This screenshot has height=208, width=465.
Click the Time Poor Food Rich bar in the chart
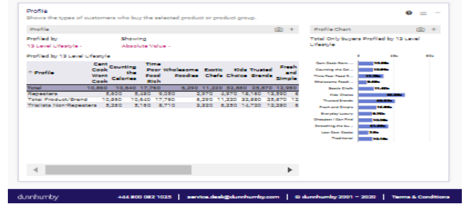(371, 76)
